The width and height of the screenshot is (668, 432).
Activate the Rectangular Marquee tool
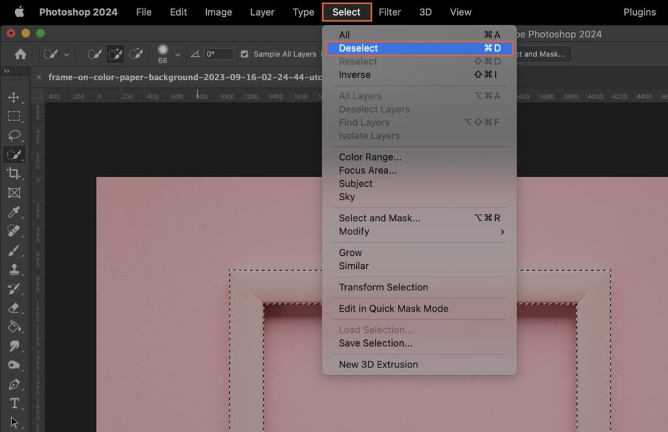point(14,116)
